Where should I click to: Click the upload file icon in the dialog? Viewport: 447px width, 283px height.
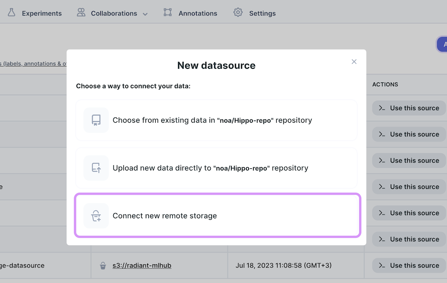tap(96, 168)
